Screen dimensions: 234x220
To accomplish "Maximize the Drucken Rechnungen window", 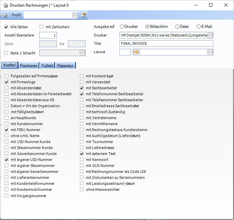I will pyautogui.click(x=211, y=5).
